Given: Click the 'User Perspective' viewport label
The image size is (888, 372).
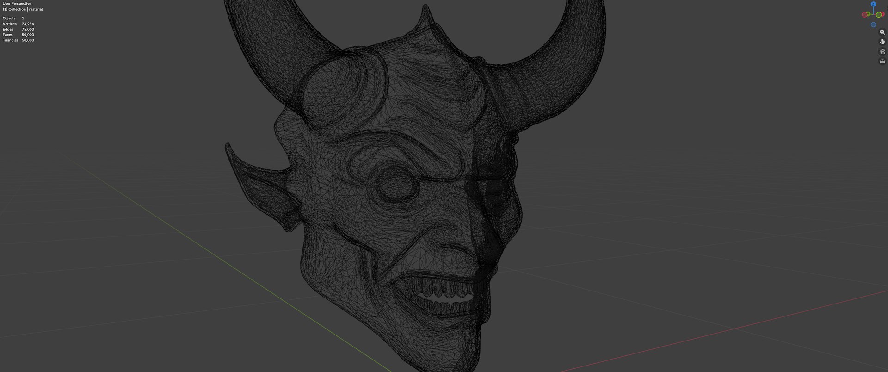Looking at the screenshot, I should click(17, 4).
